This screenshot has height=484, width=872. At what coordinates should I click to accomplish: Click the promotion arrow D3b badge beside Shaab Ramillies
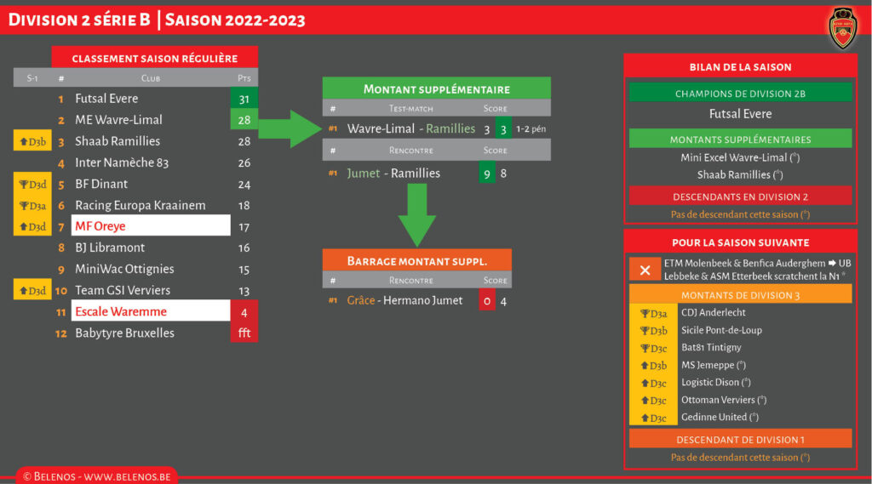(32, 141)
